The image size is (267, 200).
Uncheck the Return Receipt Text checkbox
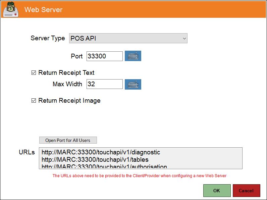coord(34,73)
